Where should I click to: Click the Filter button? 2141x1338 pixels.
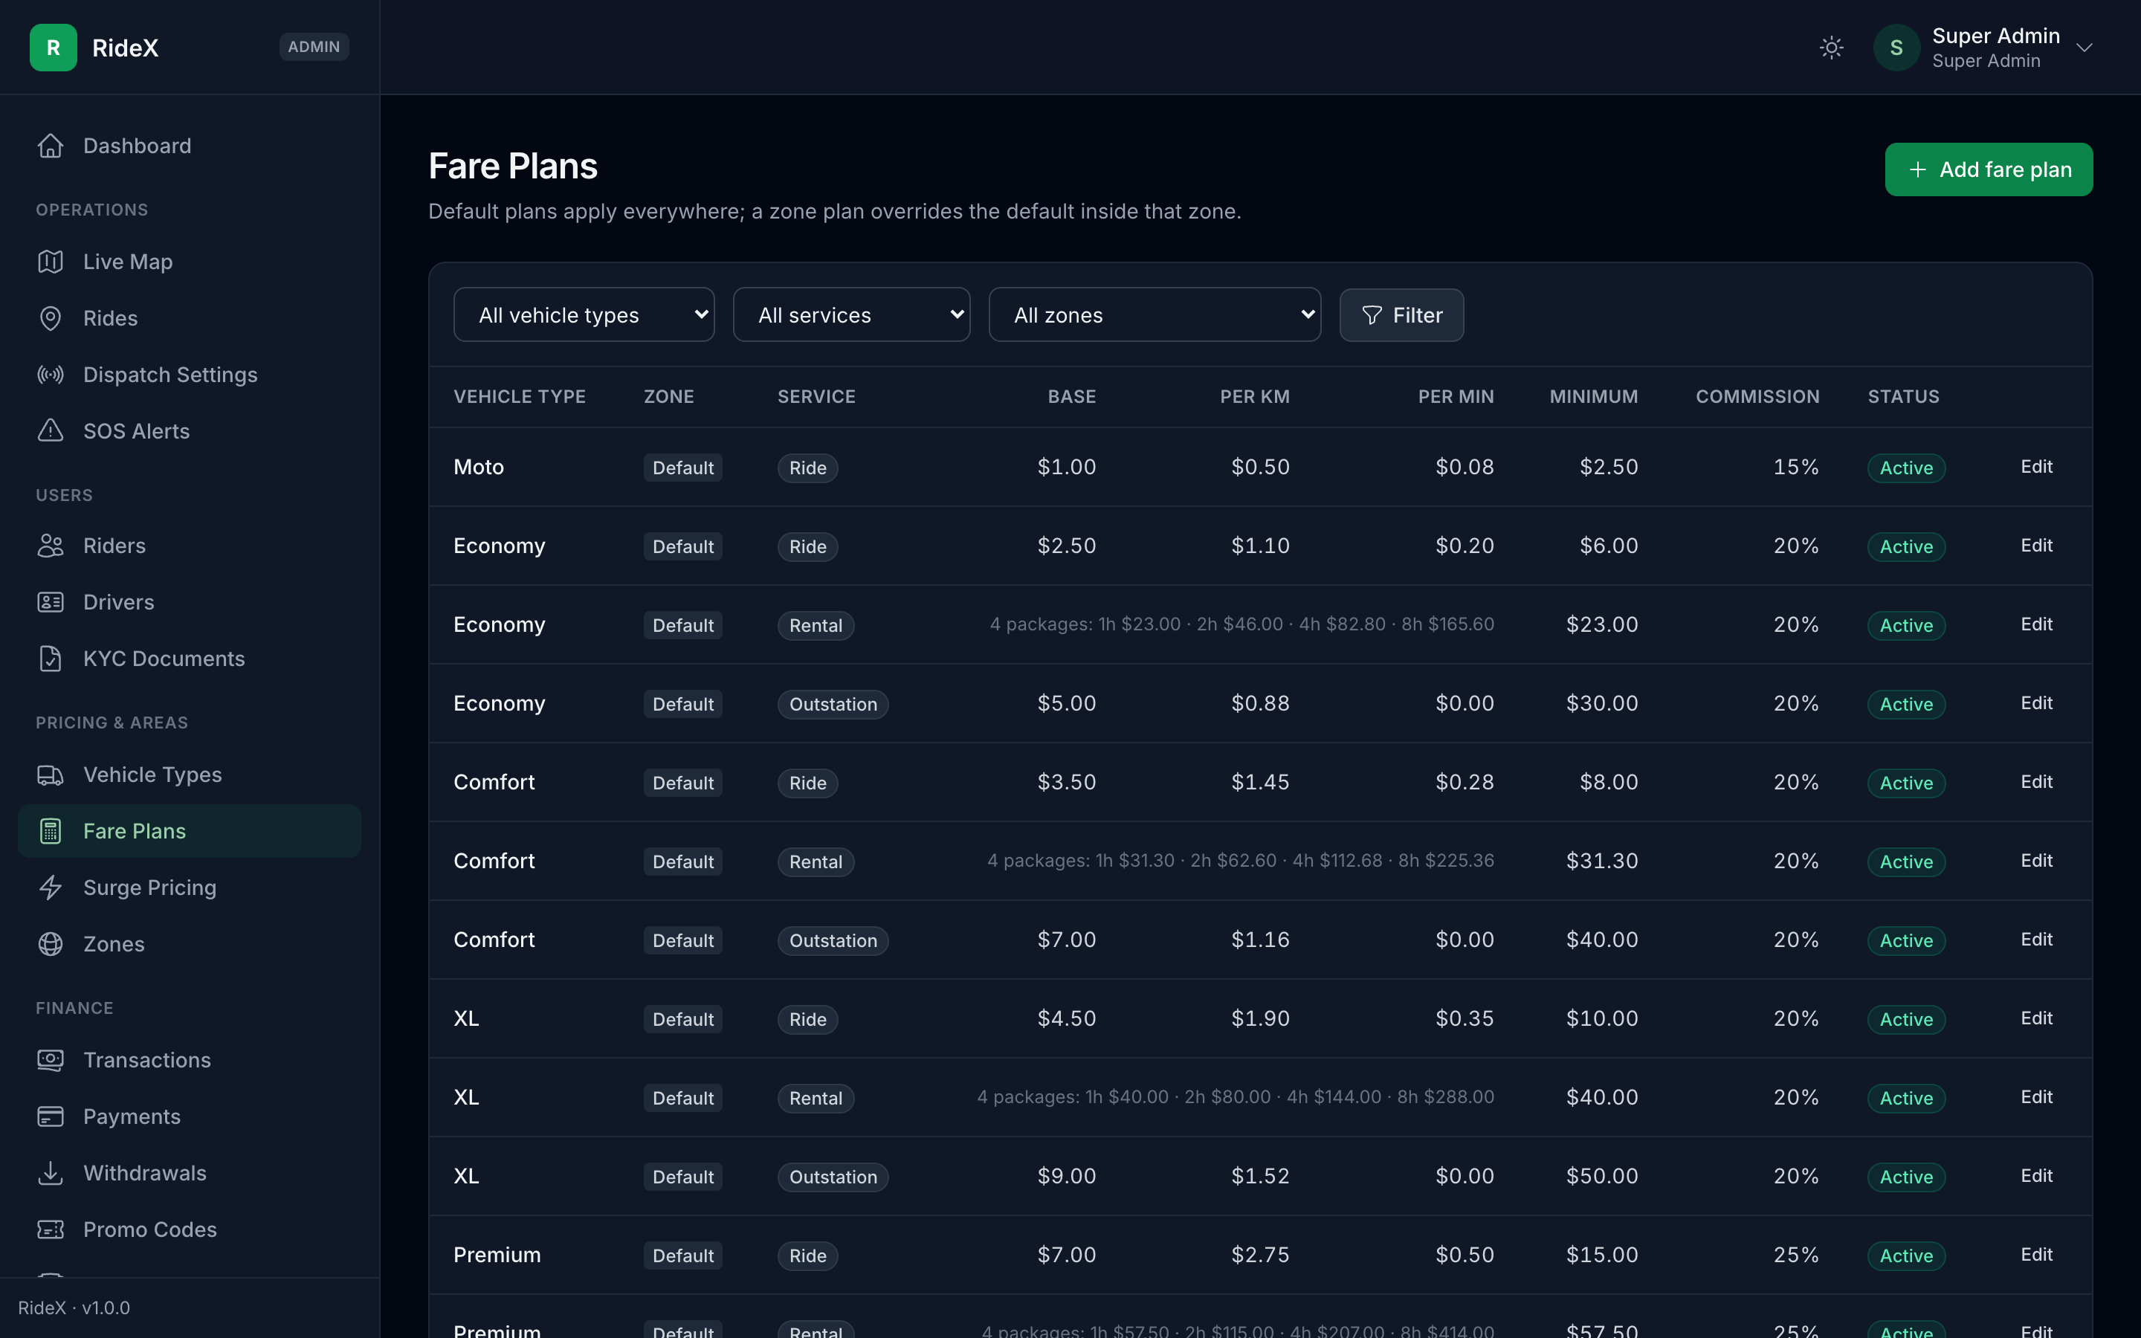1401,315
